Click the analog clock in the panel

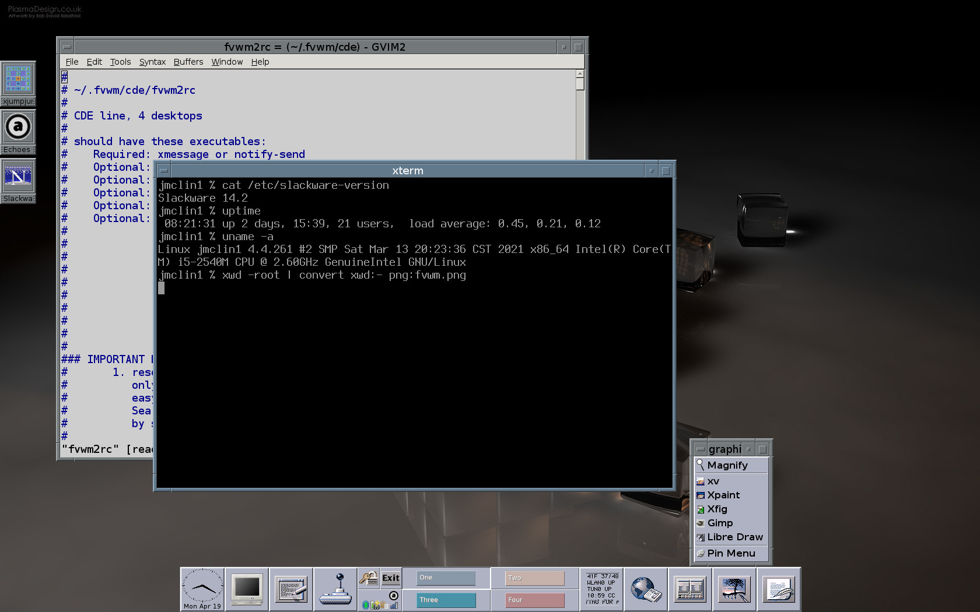click(x=202, y=589)
